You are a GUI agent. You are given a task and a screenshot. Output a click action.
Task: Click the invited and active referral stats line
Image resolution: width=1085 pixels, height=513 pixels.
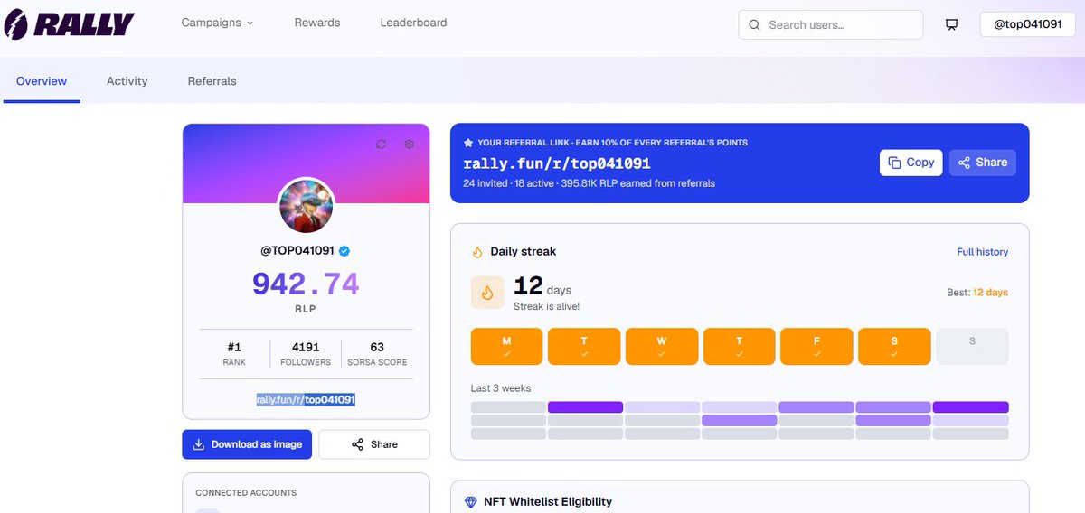[x=589, y=183]
